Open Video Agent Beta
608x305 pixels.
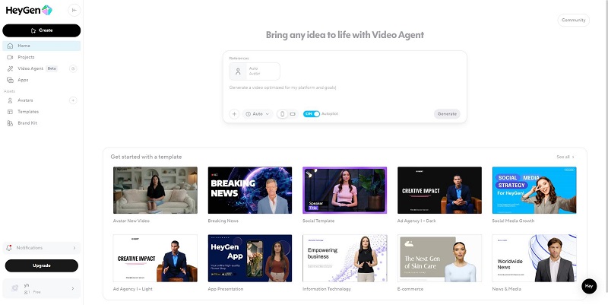pos(36,68)
